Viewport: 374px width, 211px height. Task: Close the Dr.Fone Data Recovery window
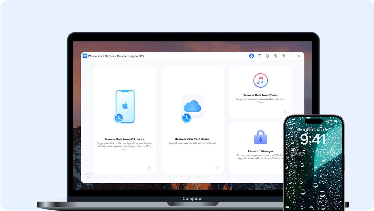tap(299, 56)
